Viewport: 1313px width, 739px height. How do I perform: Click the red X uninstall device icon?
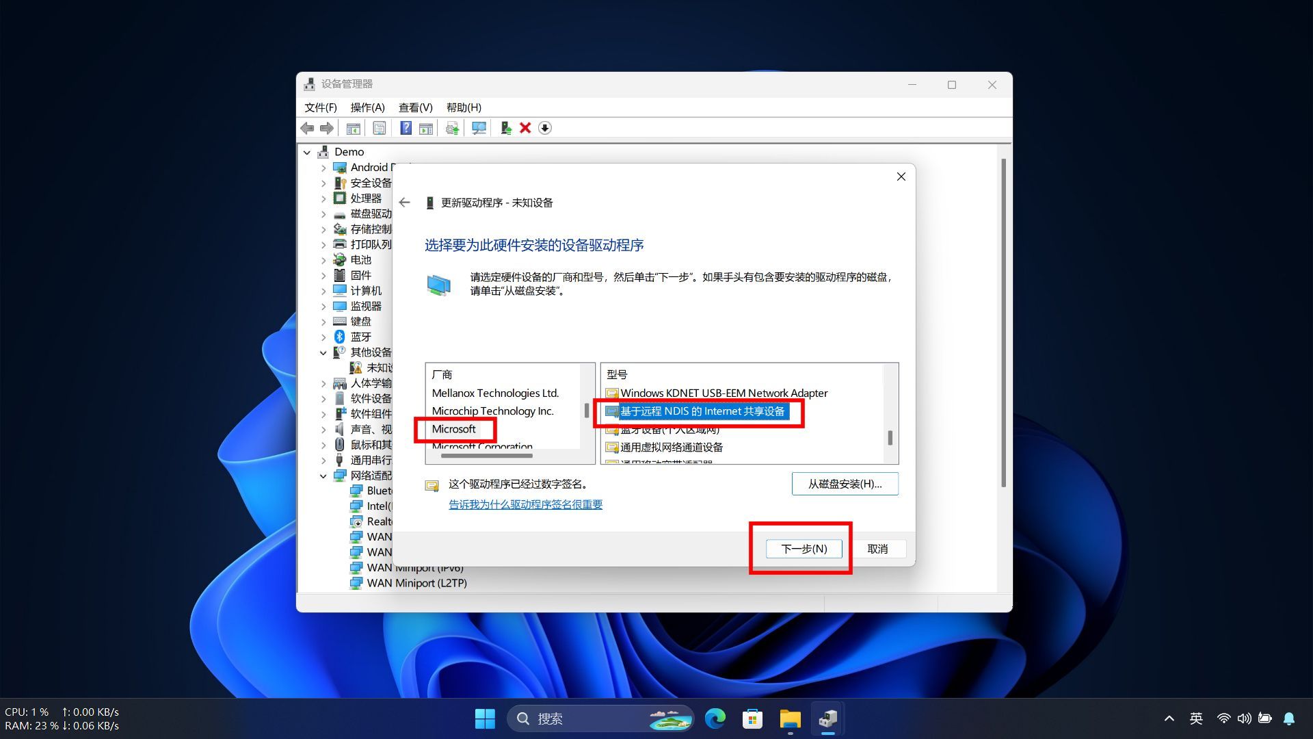point(525,128)
